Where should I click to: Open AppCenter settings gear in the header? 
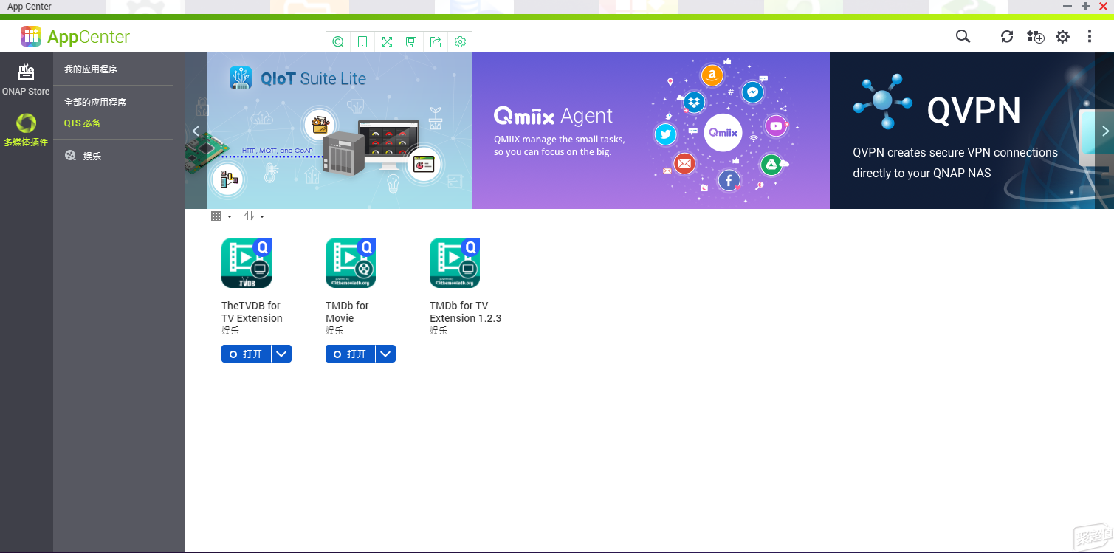pyautogui.click(x=1062, y=36)
